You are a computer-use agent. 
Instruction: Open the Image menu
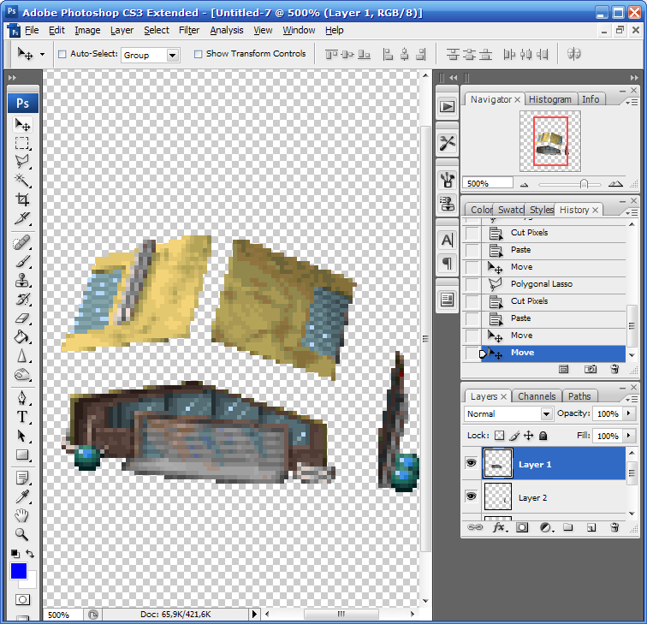87,30
